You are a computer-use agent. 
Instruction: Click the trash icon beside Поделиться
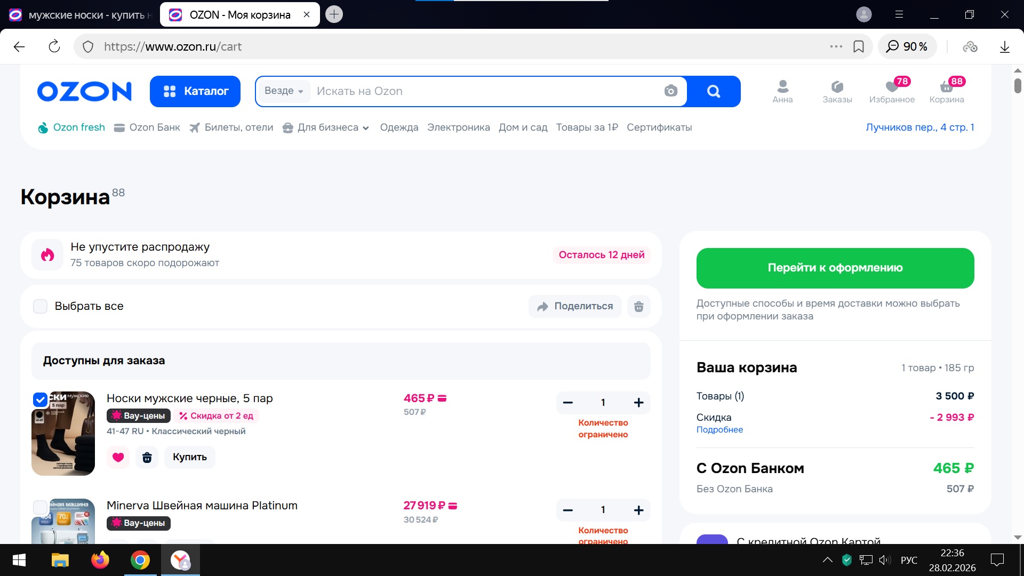click(638, 306)
